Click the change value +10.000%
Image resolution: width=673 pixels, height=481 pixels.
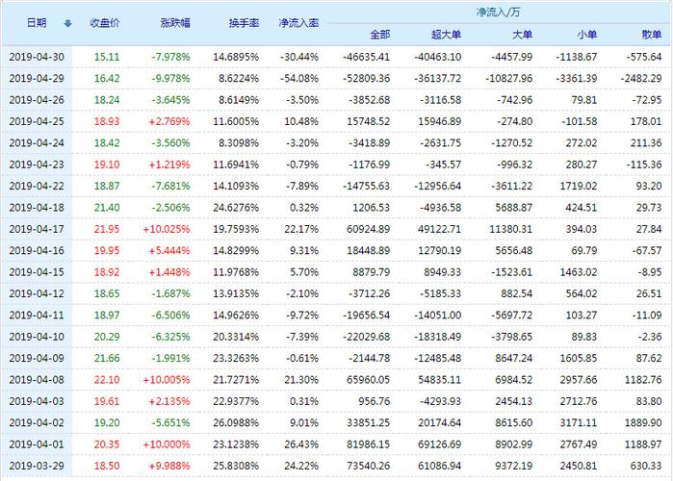point(167,444)
